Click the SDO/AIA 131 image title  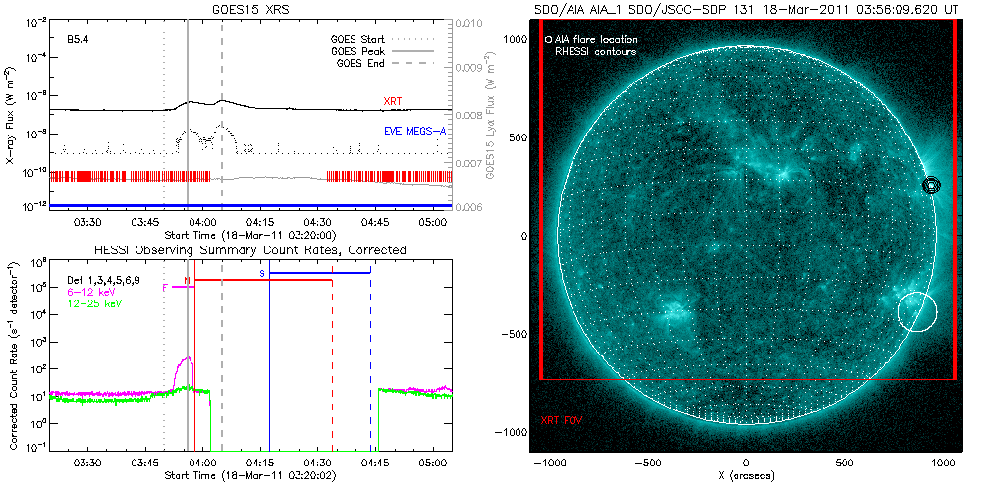746,8
